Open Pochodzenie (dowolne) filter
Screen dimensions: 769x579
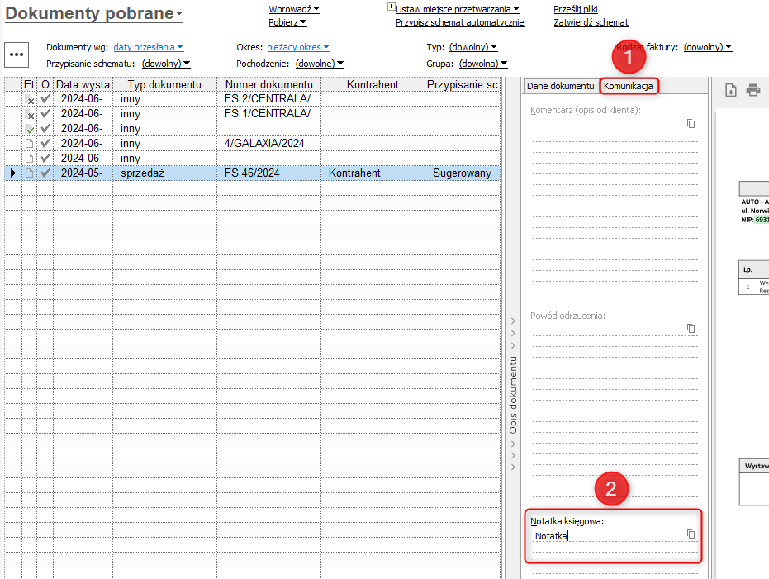tap(320, 64)
